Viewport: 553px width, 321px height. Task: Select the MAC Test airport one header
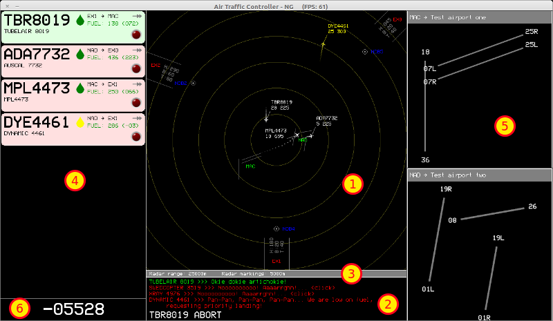pos(480,17)
